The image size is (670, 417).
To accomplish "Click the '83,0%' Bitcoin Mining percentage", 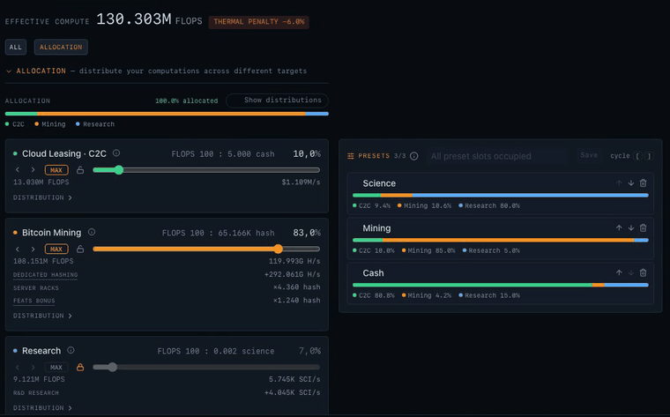I will click(307, 233).
